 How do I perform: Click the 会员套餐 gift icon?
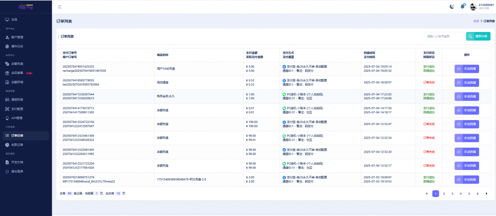pos(7,73)
